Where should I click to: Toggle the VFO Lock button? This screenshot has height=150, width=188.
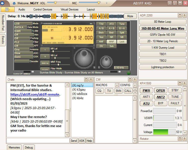click(122, 42)
